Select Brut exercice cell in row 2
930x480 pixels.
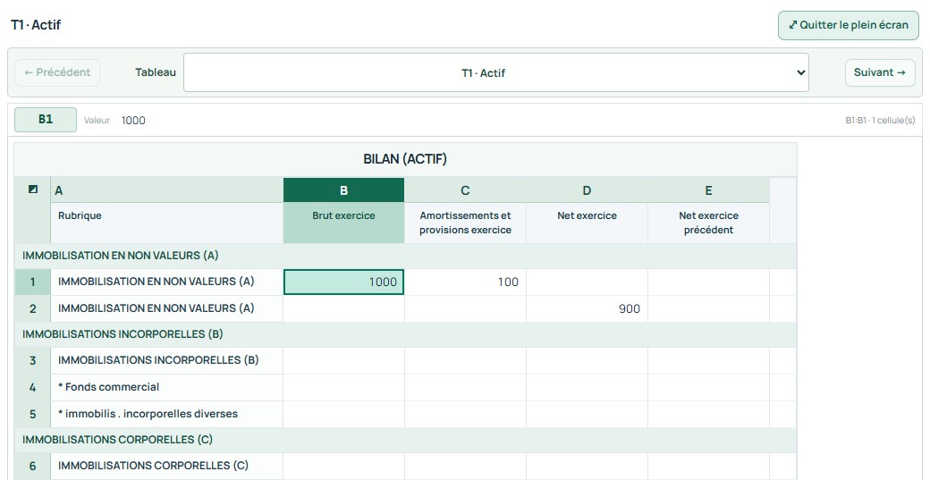click(344, 308)
